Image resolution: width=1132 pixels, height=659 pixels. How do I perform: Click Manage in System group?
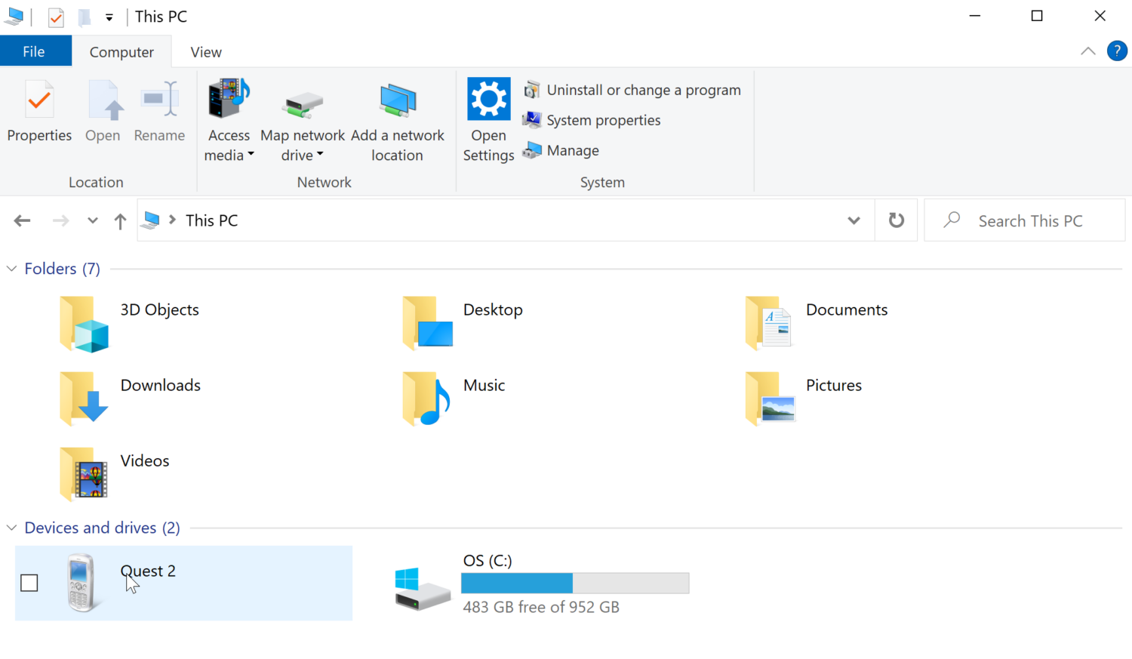(x=572, y=150)
